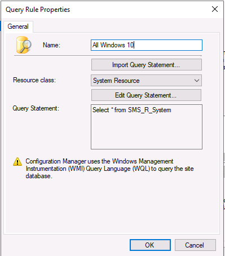Image resolution: width=225 pixels, height=256 pixels.
Task: Click empty area below the warning message
Action: pos(112,207)
